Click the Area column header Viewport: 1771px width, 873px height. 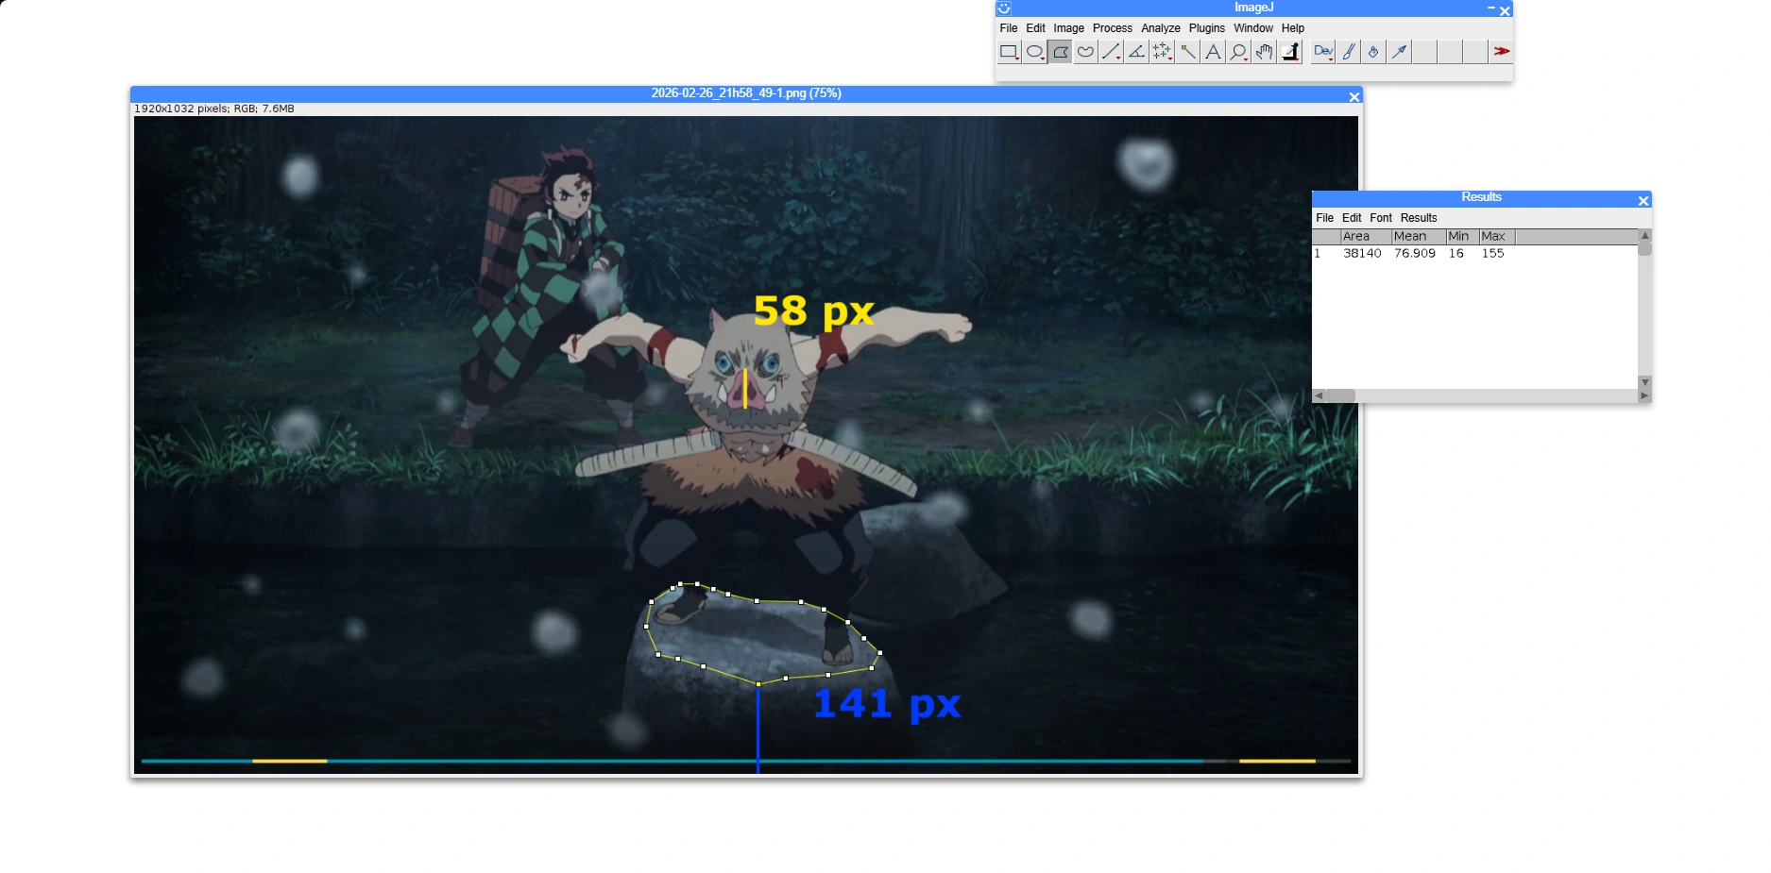(x=1366, y=237)
